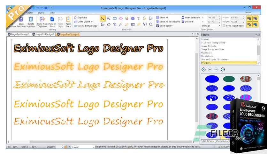Screen dimensions: 267x154
Task: Select the highlighted Overlays filter category
Action: coord(229,63)
